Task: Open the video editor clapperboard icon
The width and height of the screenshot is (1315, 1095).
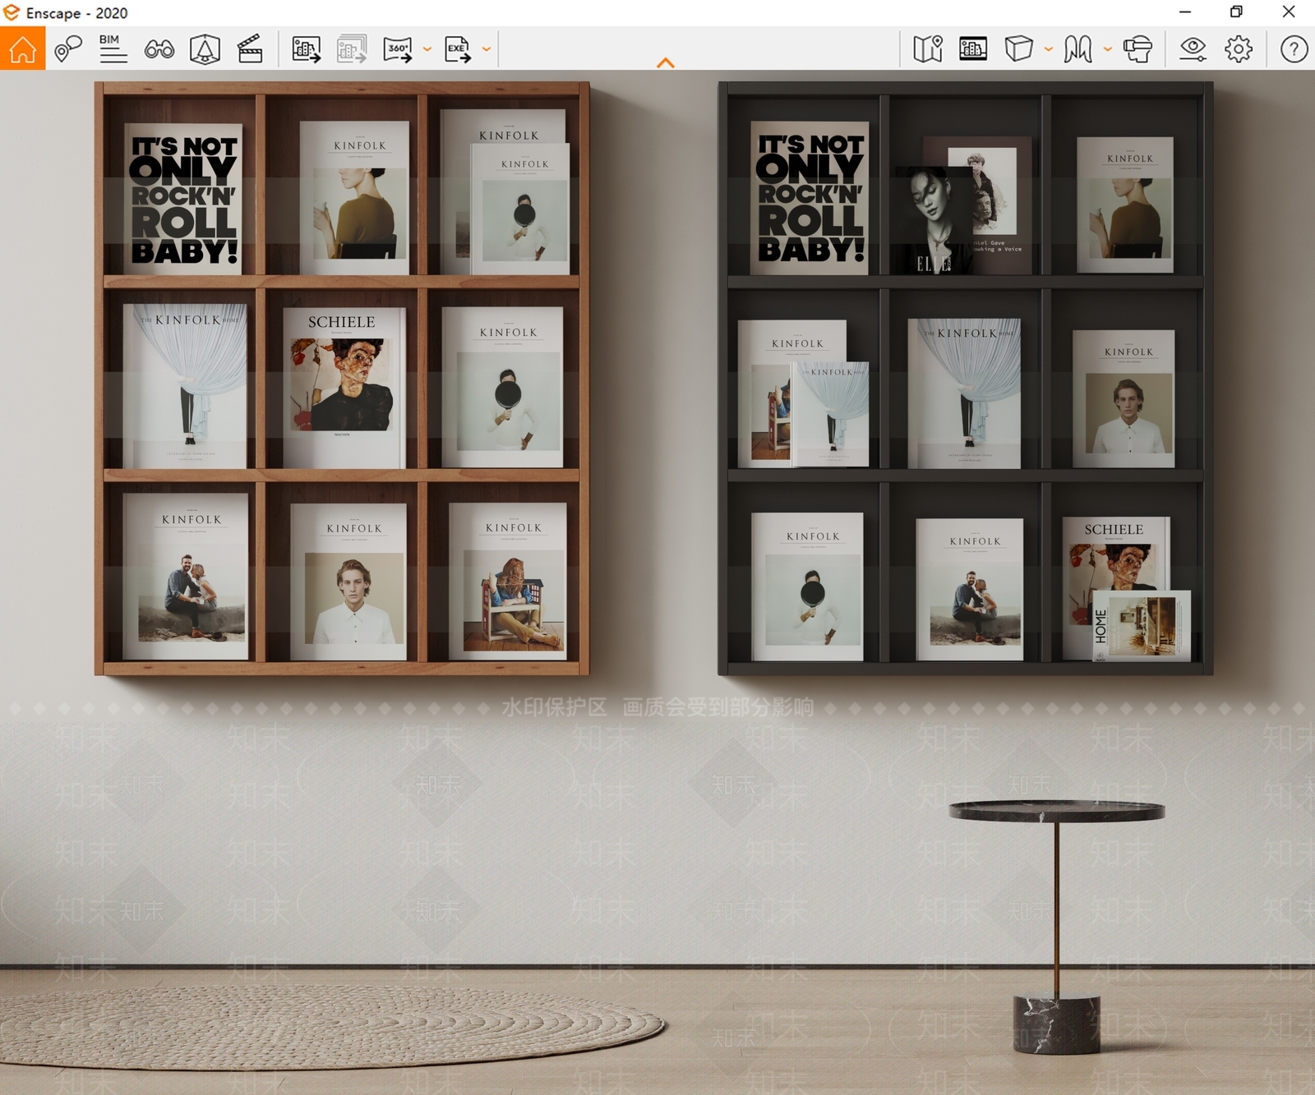Action: (x=250, y=49)
